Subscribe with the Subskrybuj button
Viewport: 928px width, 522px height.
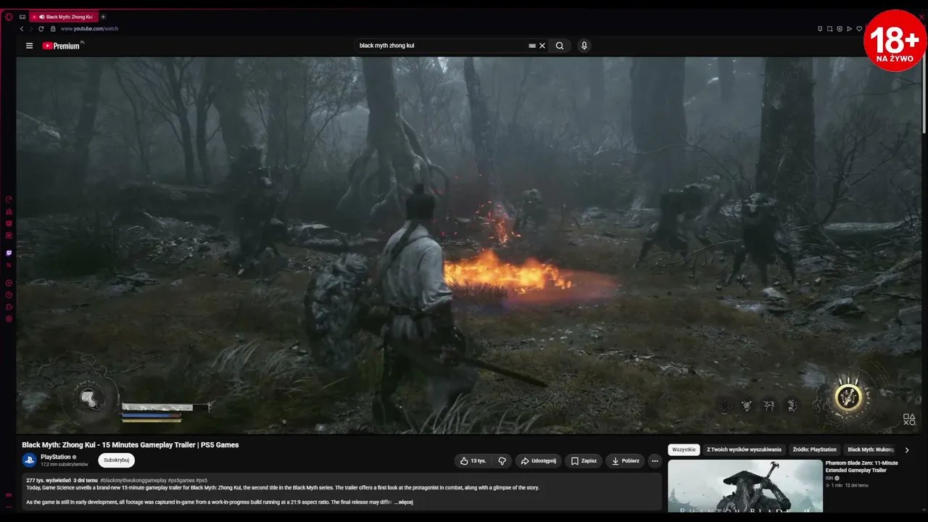[x=116, y=460]
